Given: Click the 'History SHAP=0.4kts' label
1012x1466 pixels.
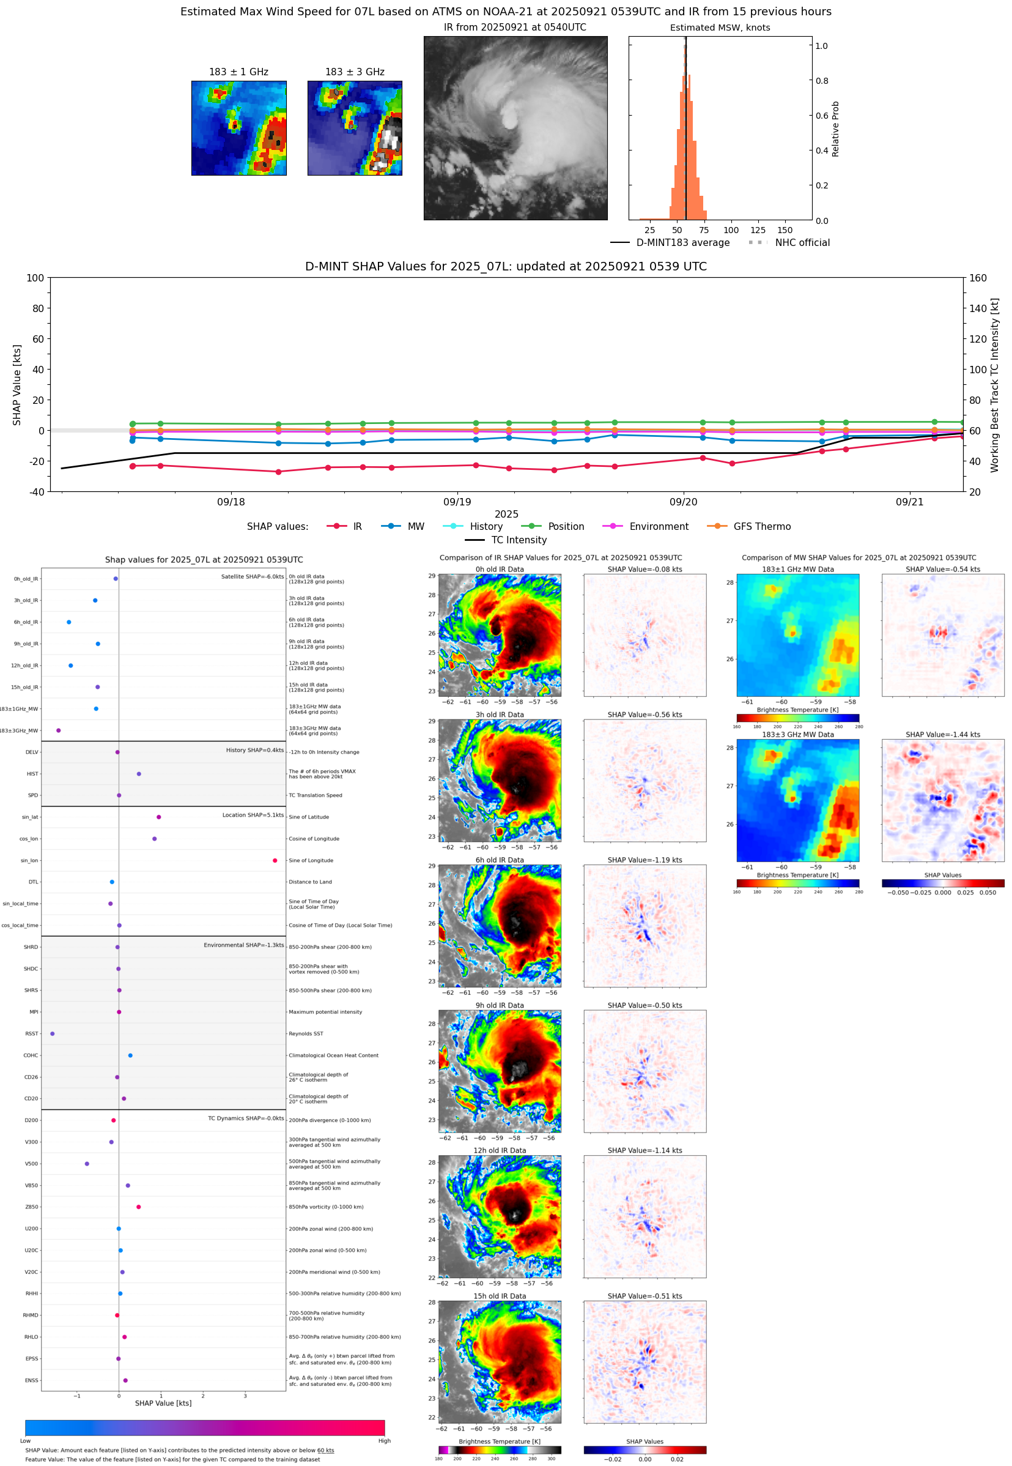Looking at the screenshot, I should pyautogui.click(x=255, y=750).
